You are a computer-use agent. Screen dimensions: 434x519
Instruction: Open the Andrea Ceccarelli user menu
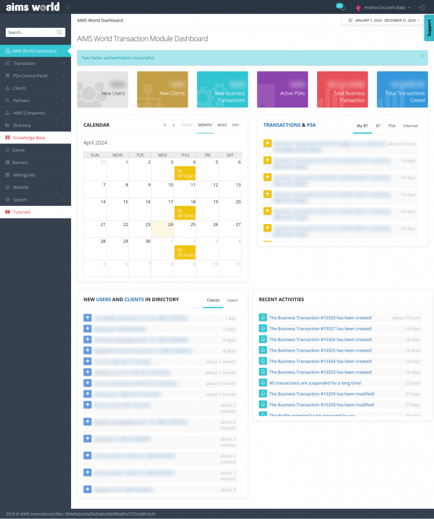(x=387, y=7)
